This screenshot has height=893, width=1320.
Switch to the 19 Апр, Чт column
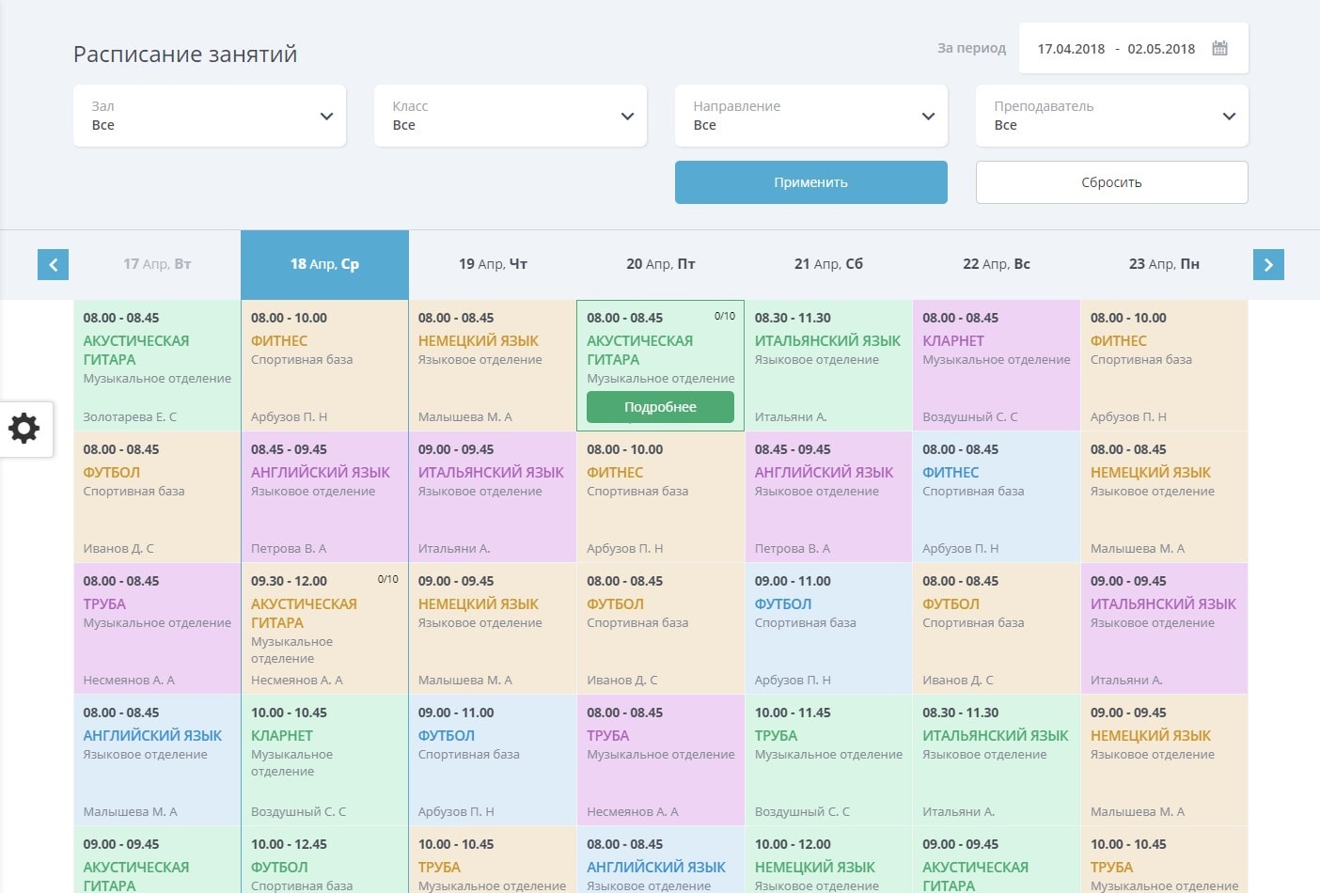tap(493, 264)
